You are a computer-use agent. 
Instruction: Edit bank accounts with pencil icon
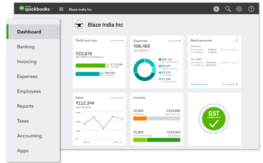(x=237, y=41)
